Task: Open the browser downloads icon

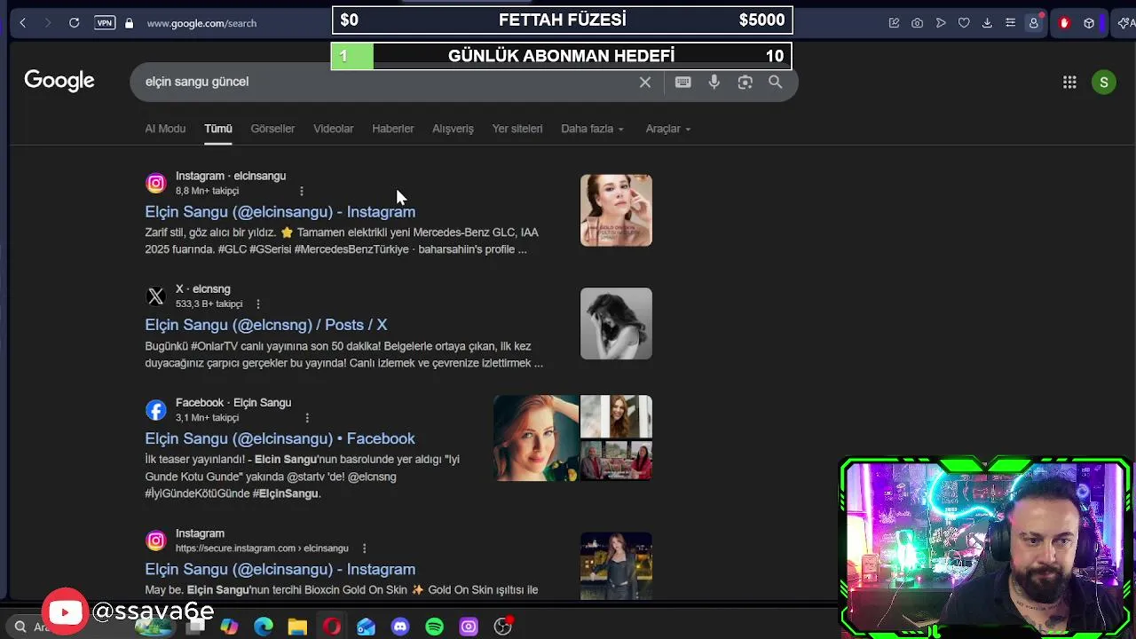Action: coord(987,23)
